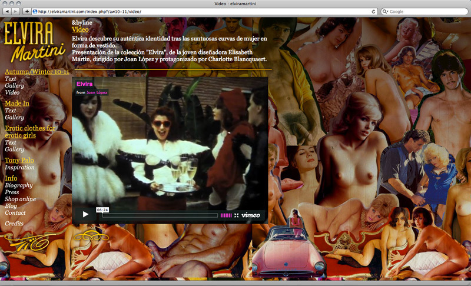Viewport: 471px width, 286px height.
Task: Open Gallery under Erotic clothes for erotic girls
Action: pyautogui.click(x=14, y=149)
